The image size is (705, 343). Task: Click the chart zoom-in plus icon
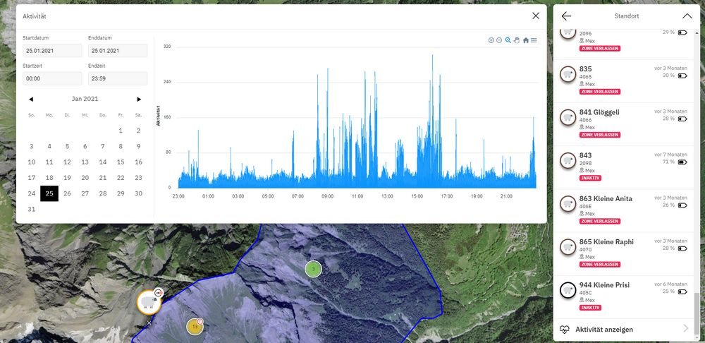[x=491, y=40]
